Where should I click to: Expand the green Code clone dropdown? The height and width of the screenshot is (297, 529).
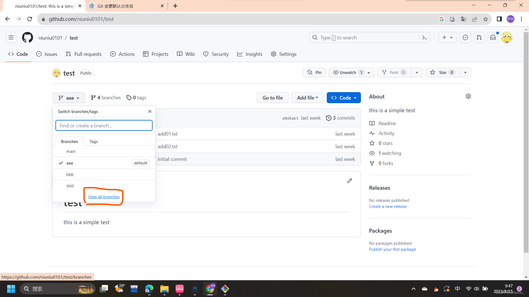point(344,98)
